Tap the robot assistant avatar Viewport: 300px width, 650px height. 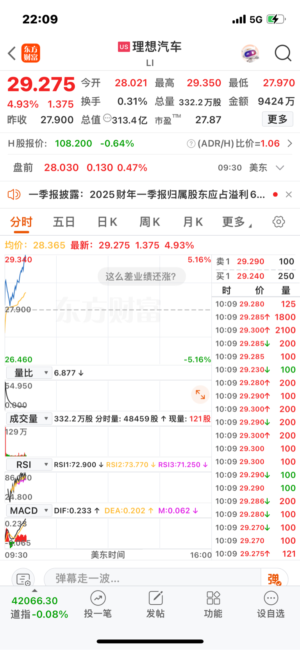(x=250, y=53)
